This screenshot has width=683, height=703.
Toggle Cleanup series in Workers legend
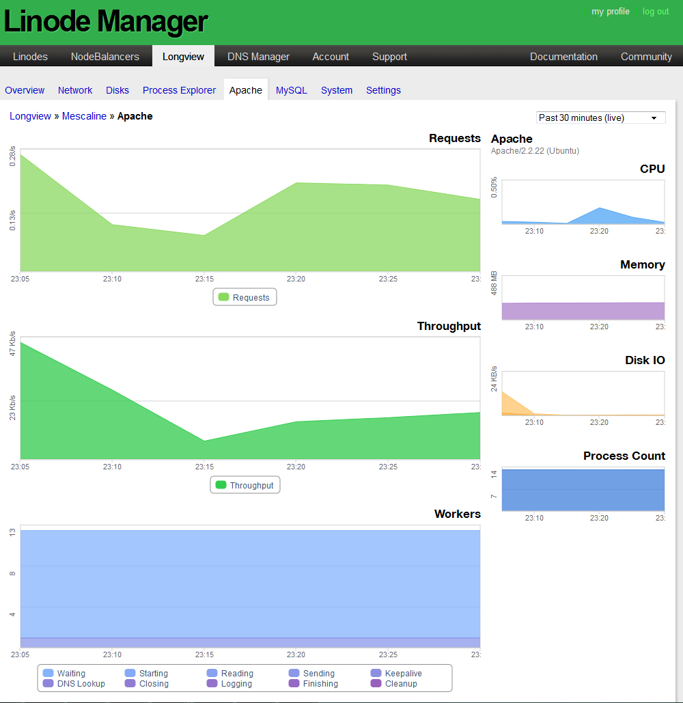pyautogui.click(x=376, y=683)
